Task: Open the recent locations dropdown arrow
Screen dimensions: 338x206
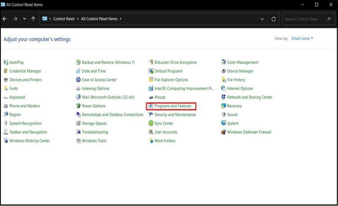Action: click(x=24, y=19)
